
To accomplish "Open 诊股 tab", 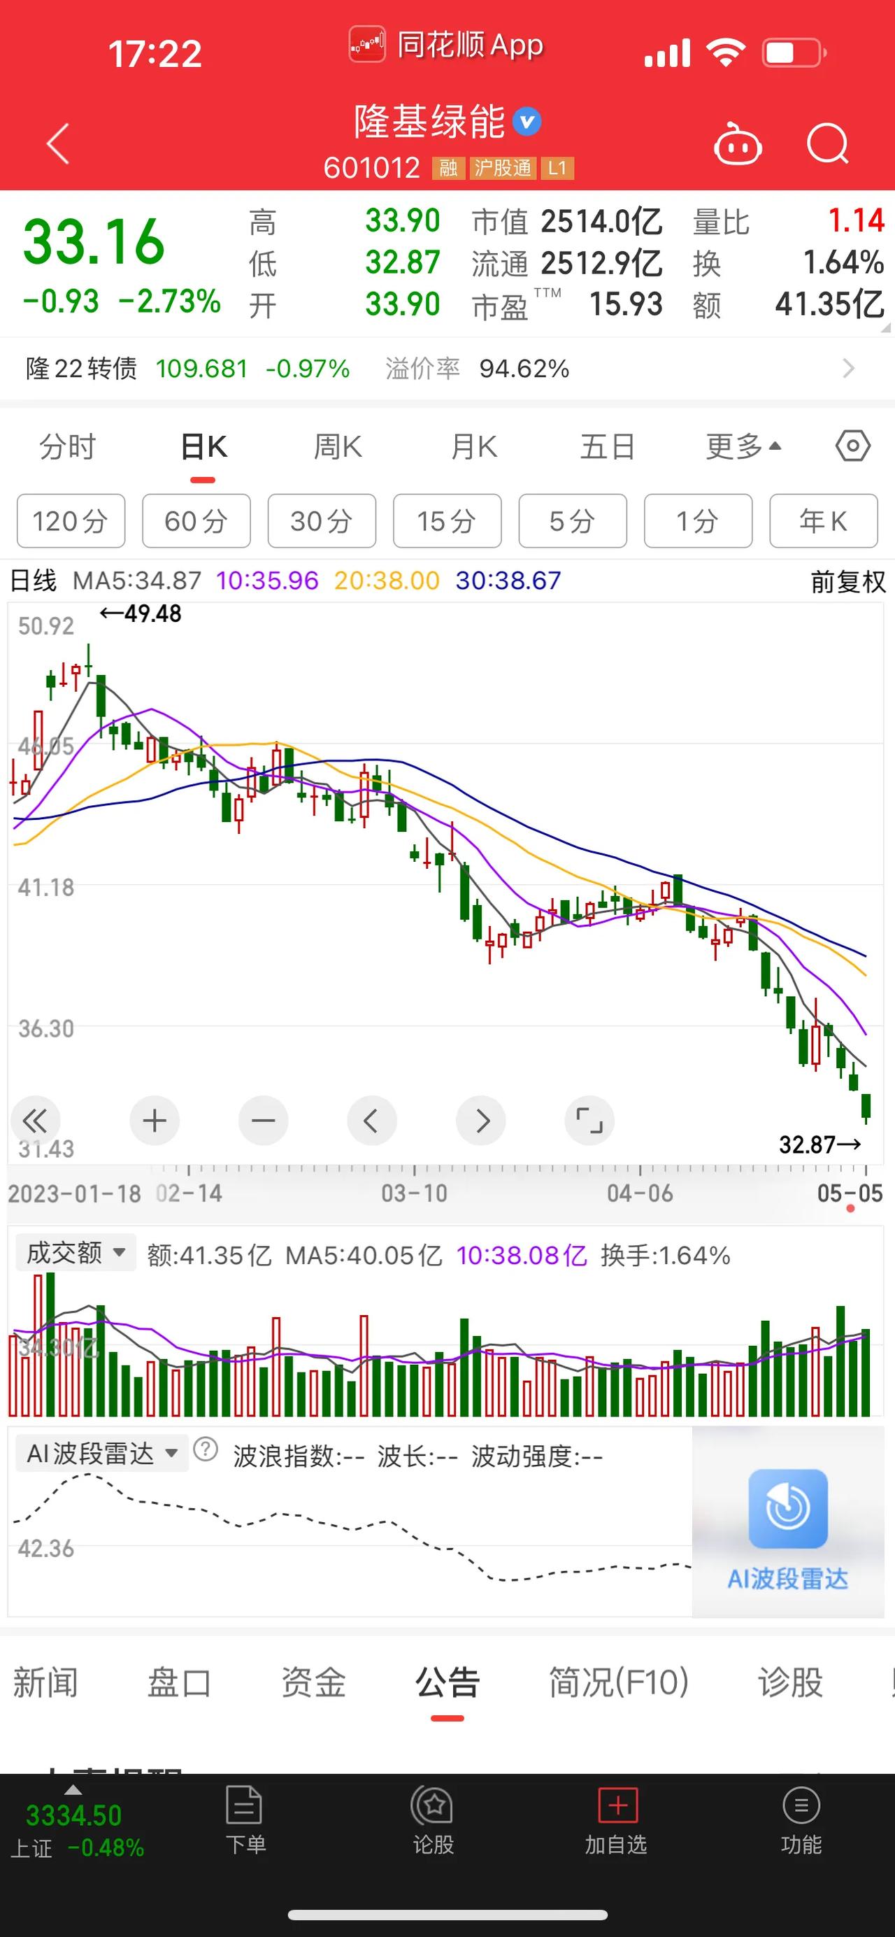I will (x=790, y=1682).
